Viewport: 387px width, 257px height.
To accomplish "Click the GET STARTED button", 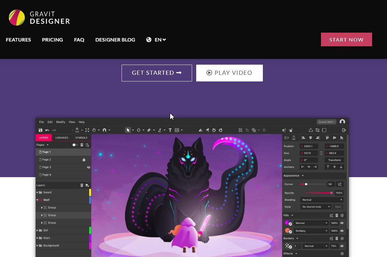I will pyautogui.click(x=157, y=73).
